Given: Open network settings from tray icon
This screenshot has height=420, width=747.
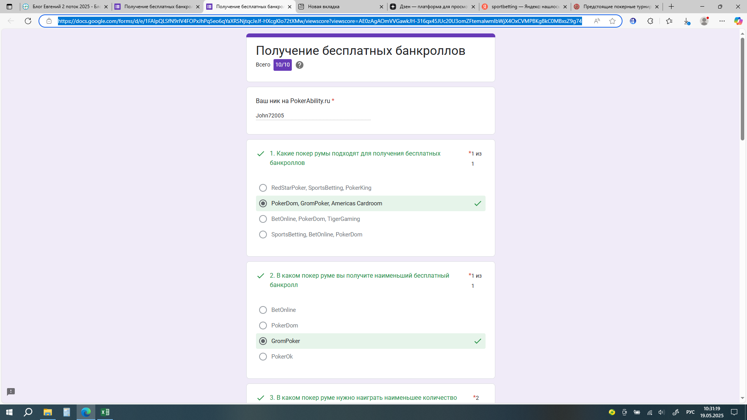Looking at the screenshot, I should (x=649, y=412).
